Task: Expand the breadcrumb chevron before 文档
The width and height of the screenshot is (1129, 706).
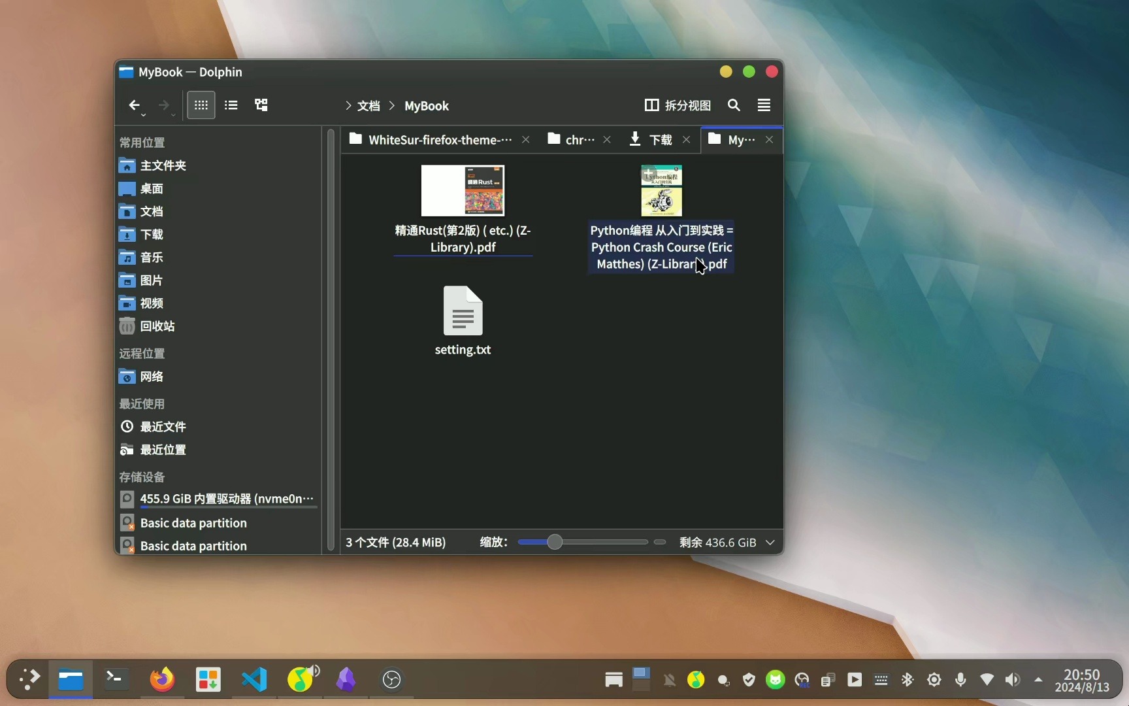Action: 348,105
